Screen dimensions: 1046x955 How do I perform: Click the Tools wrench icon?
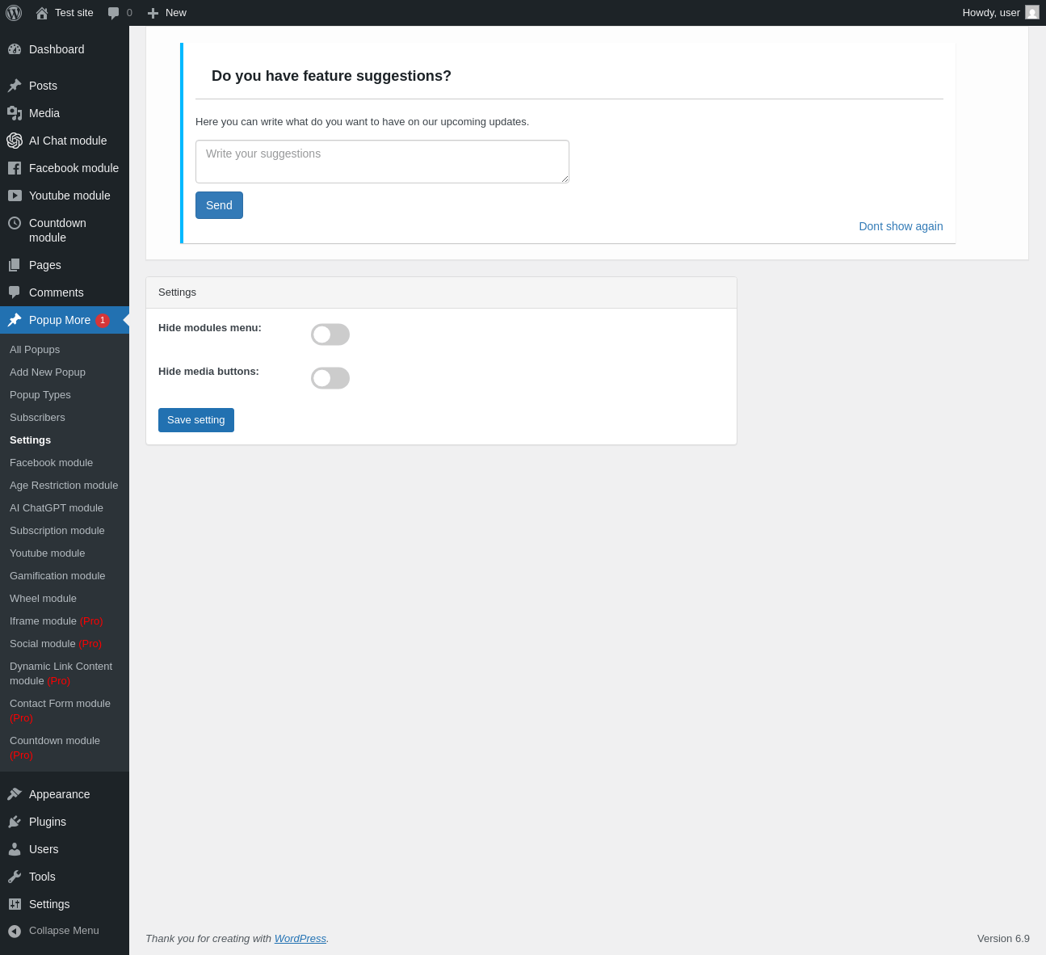[x=15, y=877]
